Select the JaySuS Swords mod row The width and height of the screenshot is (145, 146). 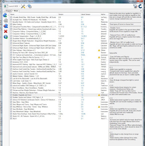click(x=59, y=74)
